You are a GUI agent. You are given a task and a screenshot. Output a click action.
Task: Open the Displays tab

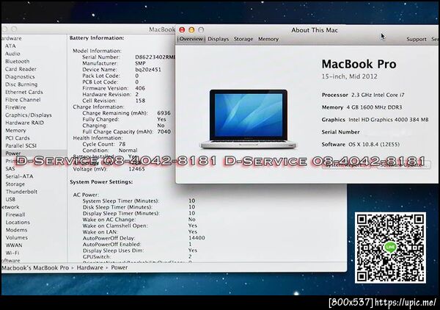pos(218,39)
